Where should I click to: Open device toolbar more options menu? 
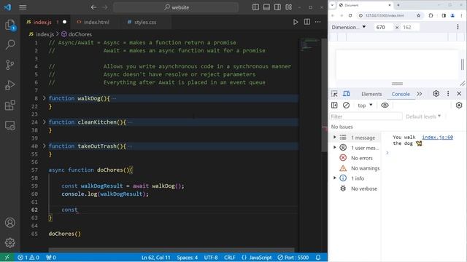(x=458, y=27)
